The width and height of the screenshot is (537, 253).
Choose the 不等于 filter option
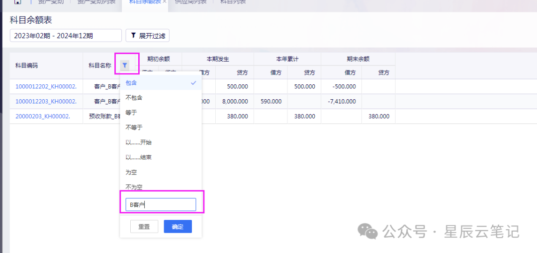click(x=161, y=127)
